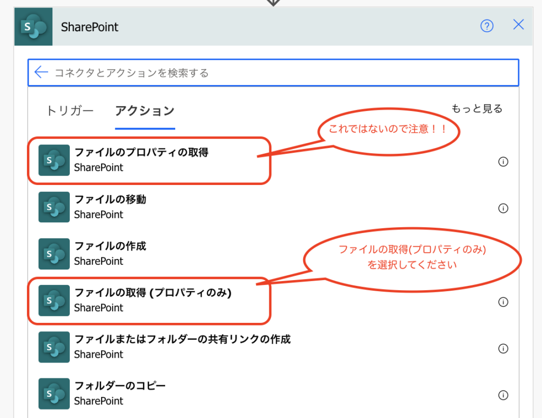Click SharePoint icon beside 共有リンクの作成 action

click(x=54, y=347)
